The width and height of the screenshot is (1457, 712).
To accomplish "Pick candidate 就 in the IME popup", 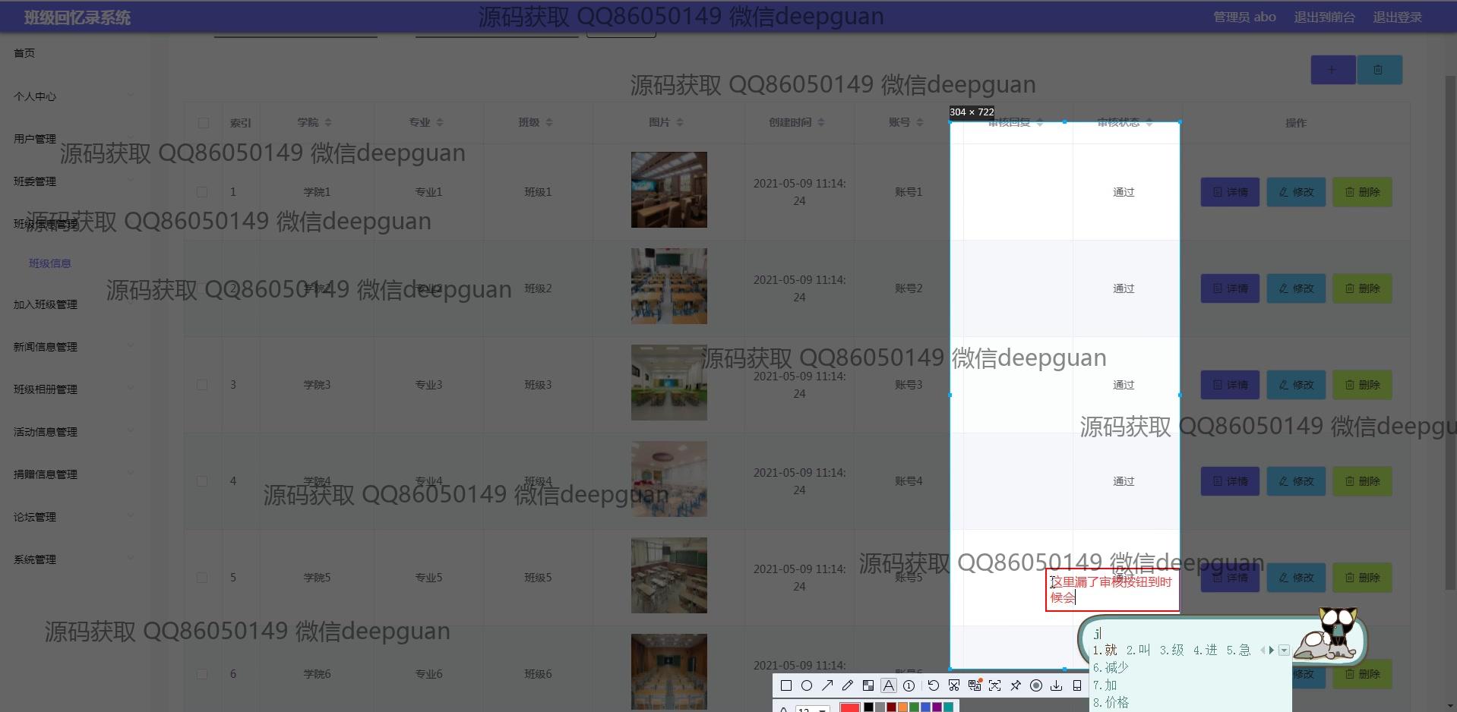I will coord(1105,651).
